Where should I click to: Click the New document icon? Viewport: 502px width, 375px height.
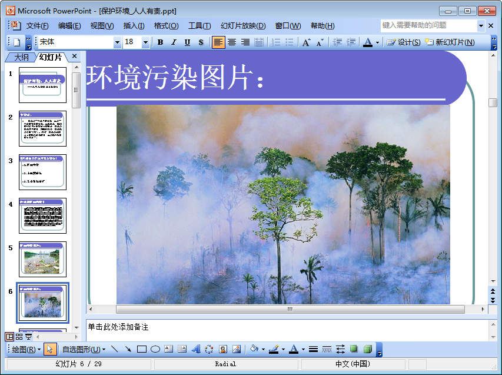click(x=17, y=42)
